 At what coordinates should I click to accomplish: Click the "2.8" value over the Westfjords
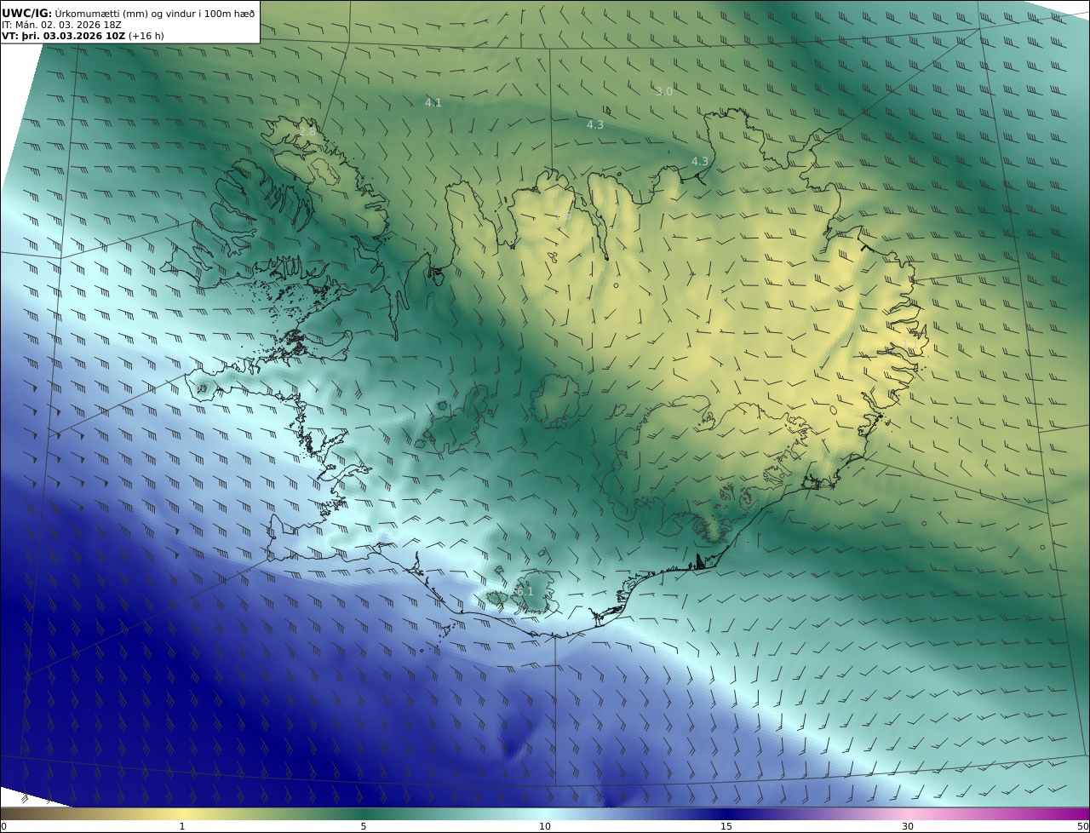point(307,131)
